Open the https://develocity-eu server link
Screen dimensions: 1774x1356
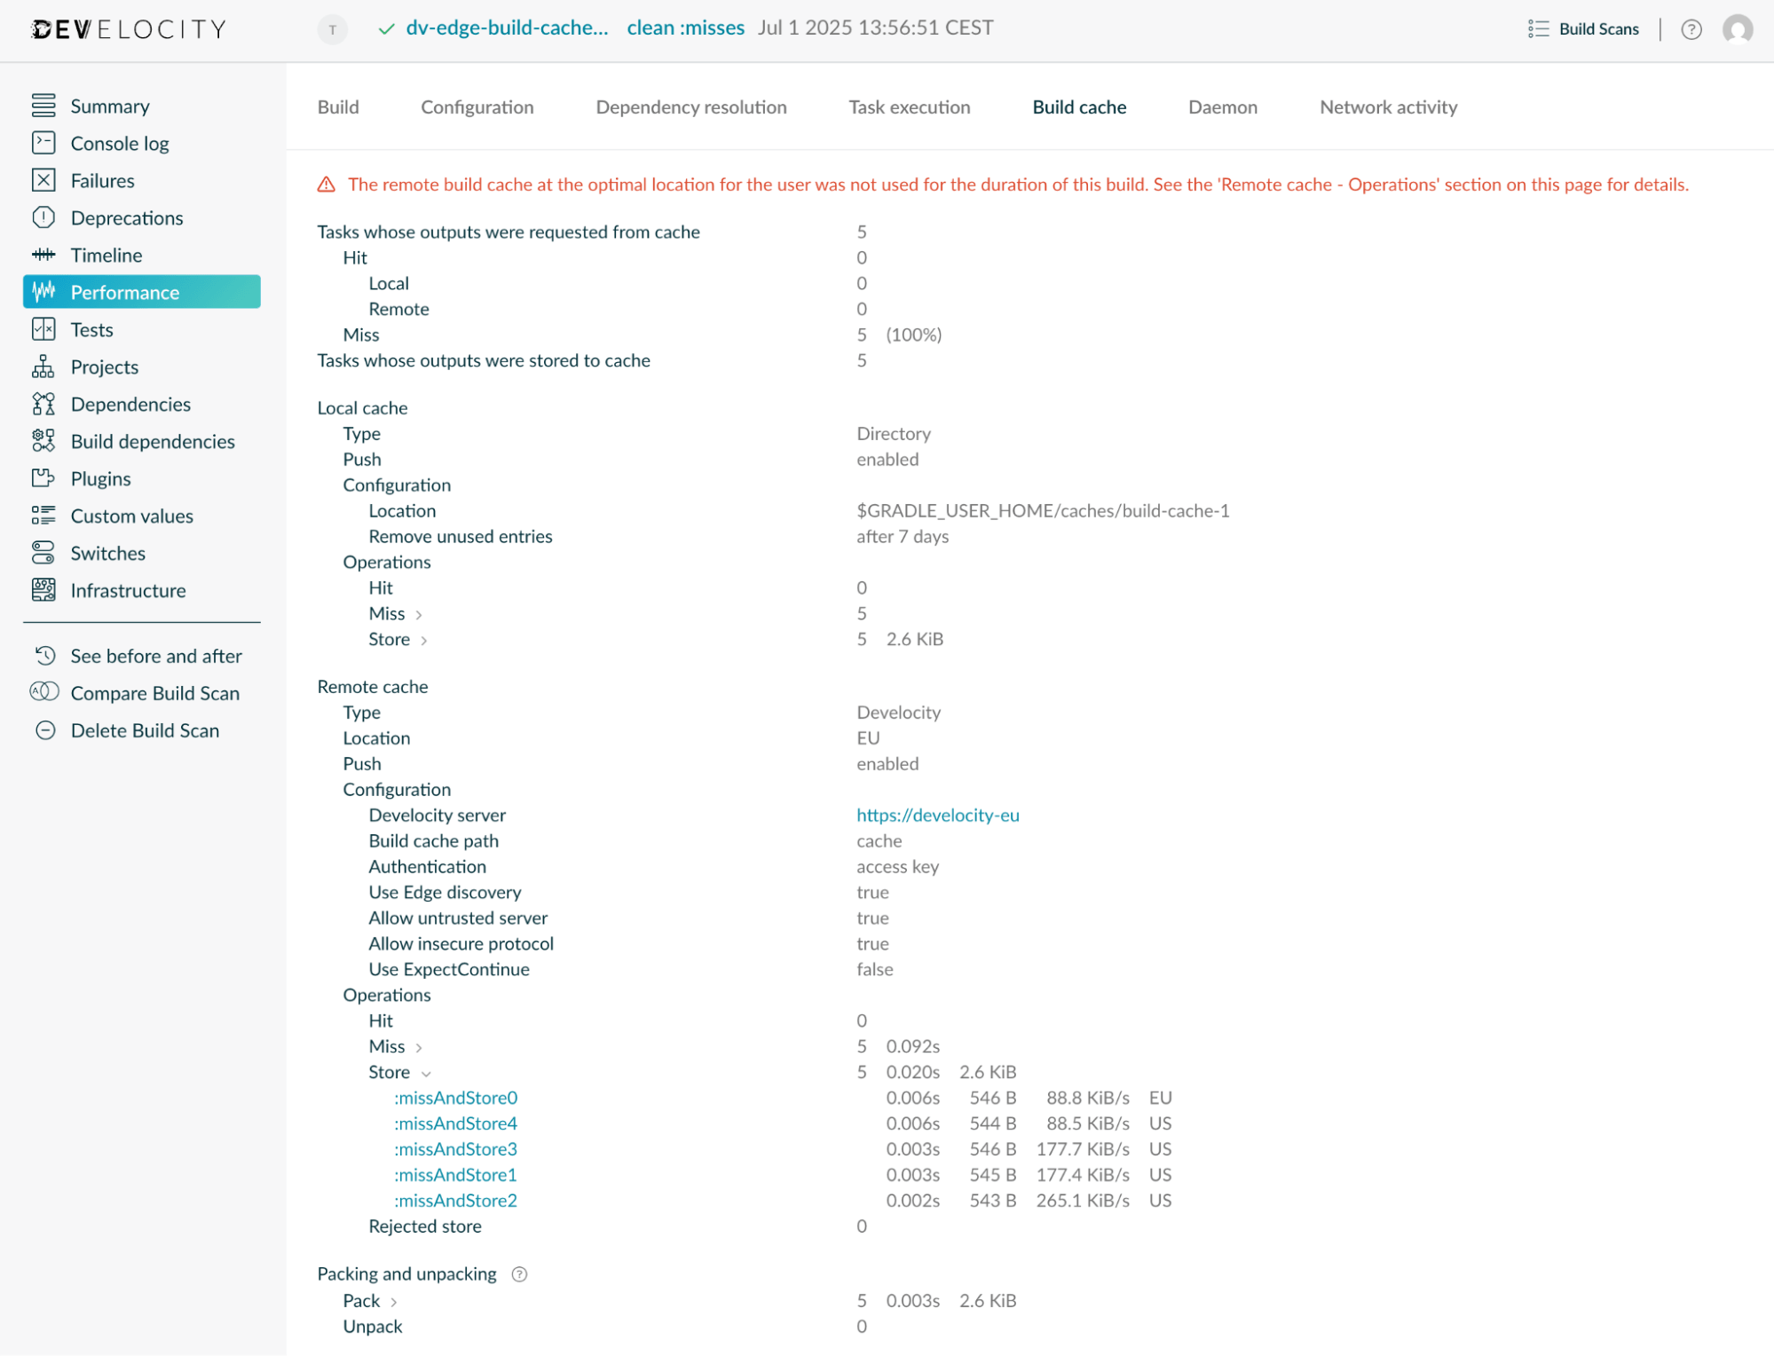[937, 815]
